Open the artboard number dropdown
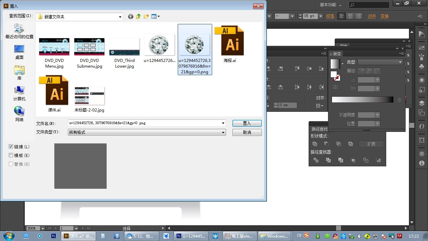Screen dimensions: 428x241 click(x=76, y=228)
